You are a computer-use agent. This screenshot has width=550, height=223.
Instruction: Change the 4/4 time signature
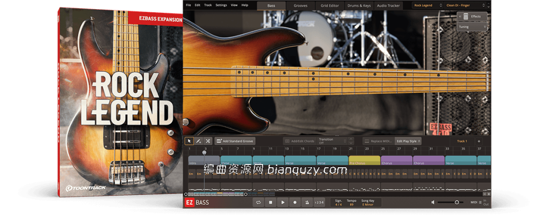338,204
